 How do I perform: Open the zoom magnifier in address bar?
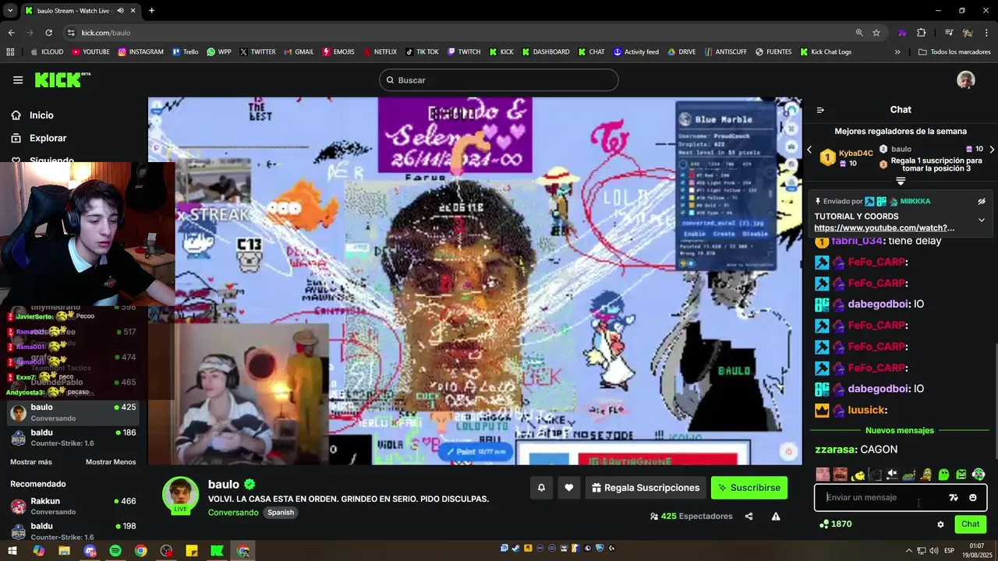pyautogui.click(x=859, y=33)
